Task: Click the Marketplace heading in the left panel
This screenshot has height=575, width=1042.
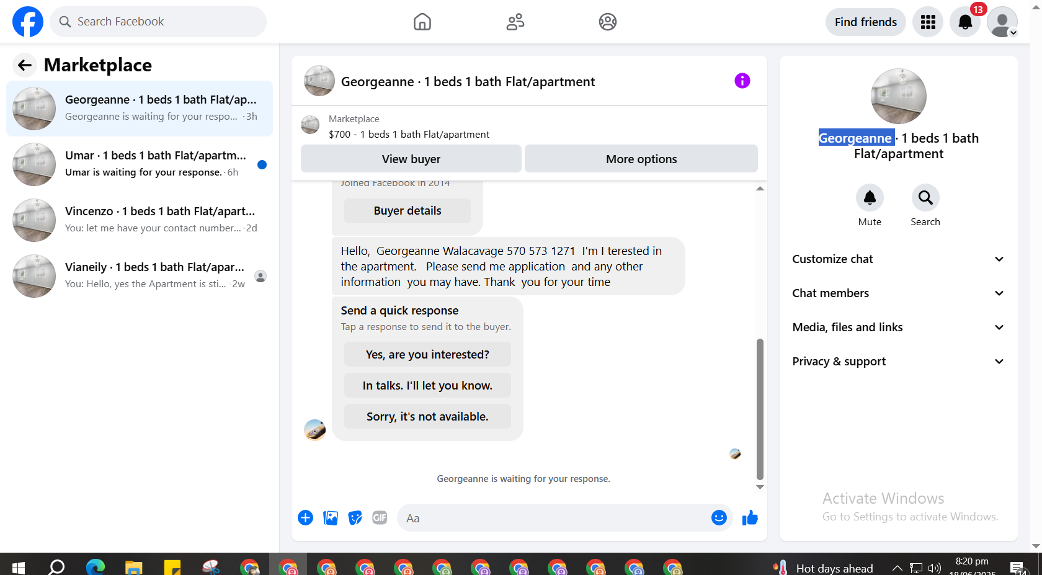Action: click(x=98, y=65)
